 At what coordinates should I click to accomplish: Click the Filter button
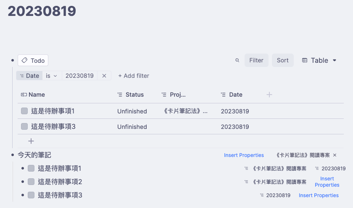click(x=256, y=60)
